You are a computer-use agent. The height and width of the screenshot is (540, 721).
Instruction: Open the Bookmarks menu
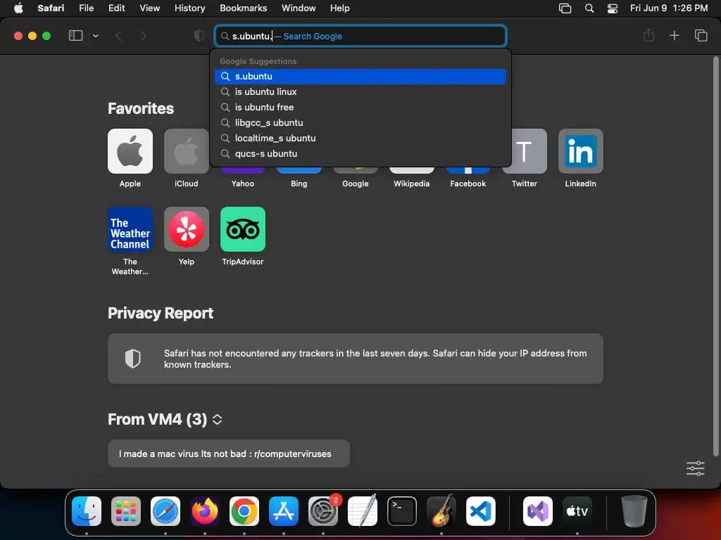tap(243, 8)
